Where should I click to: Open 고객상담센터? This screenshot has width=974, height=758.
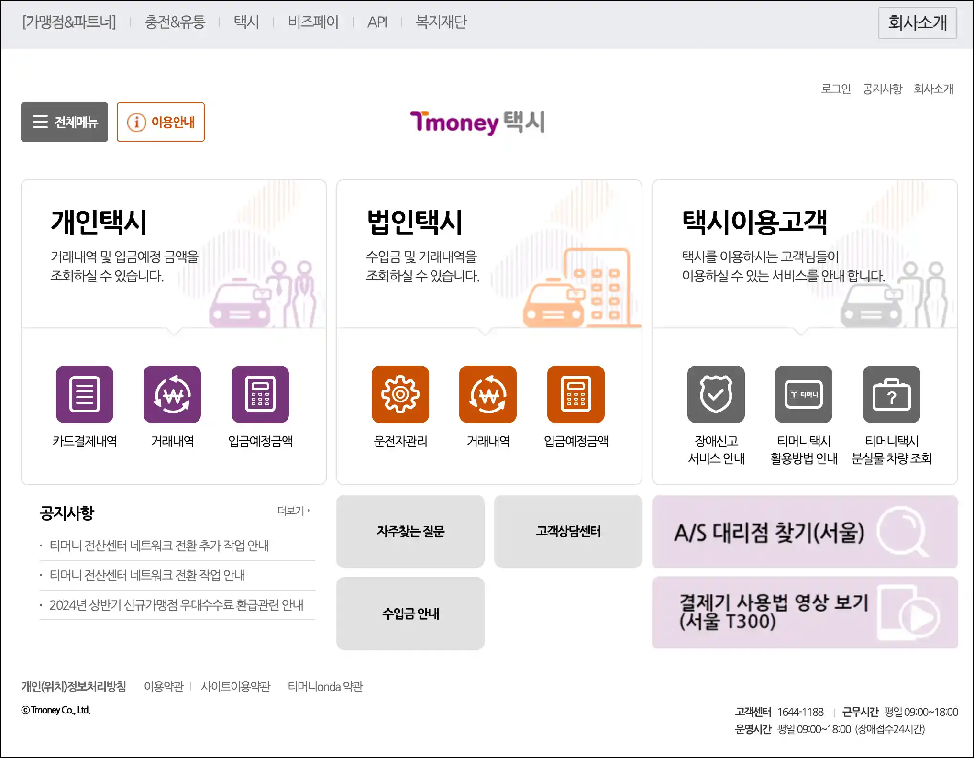click(x=568, y=531)
